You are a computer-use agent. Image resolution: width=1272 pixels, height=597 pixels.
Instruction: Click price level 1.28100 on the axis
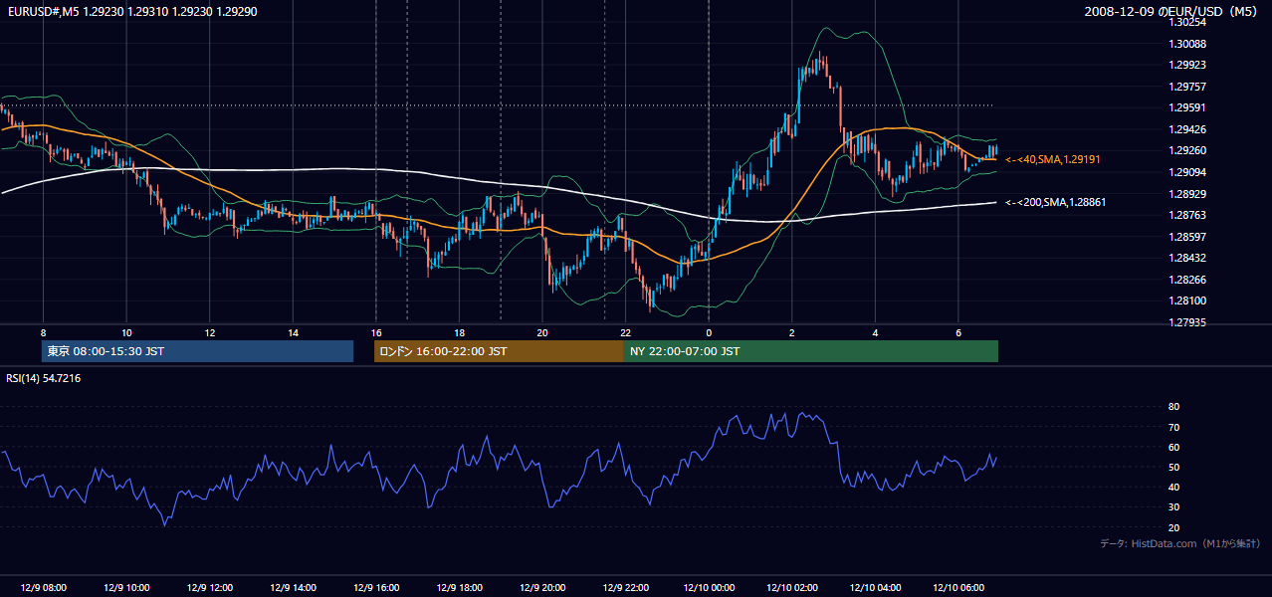[x=1187, y=300]
